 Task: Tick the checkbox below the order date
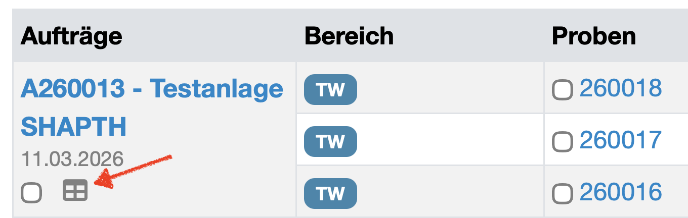[x=31, y=192]
